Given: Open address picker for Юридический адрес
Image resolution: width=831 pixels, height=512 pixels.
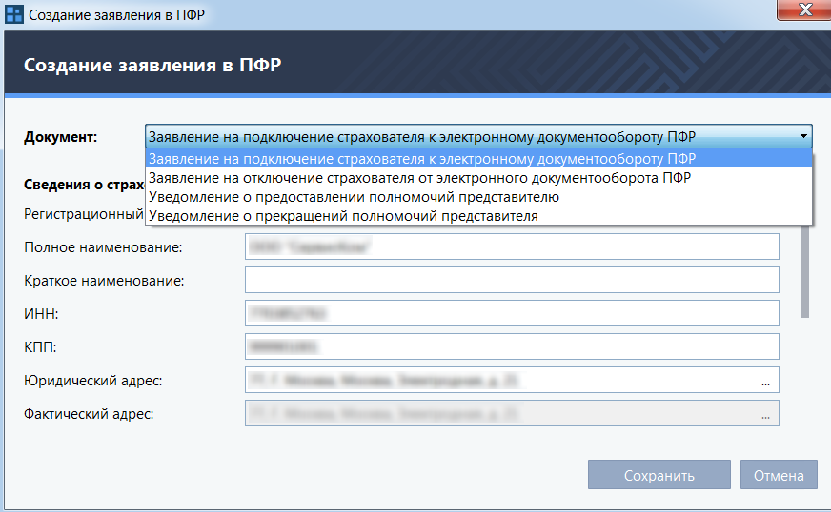Looking at the screenshot, I should [765, 382].
